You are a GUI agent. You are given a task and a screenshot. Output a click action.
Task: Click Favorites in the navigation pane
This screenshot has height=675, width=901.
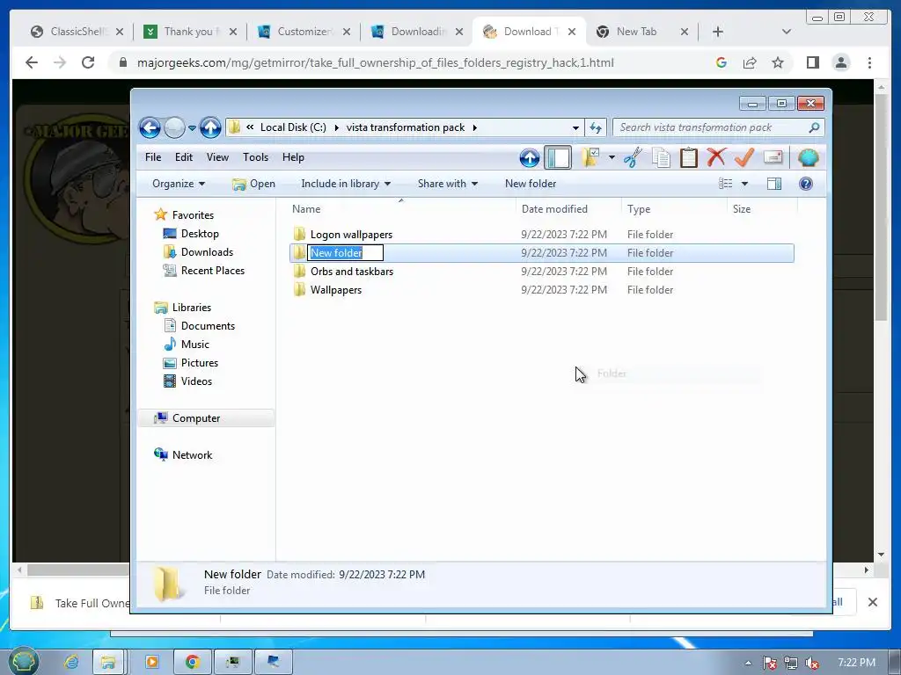pyautogui.click(x=193, y=215)
